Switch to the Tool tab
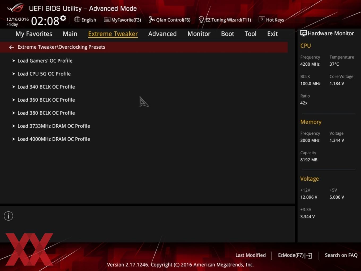 click(250, 34)
